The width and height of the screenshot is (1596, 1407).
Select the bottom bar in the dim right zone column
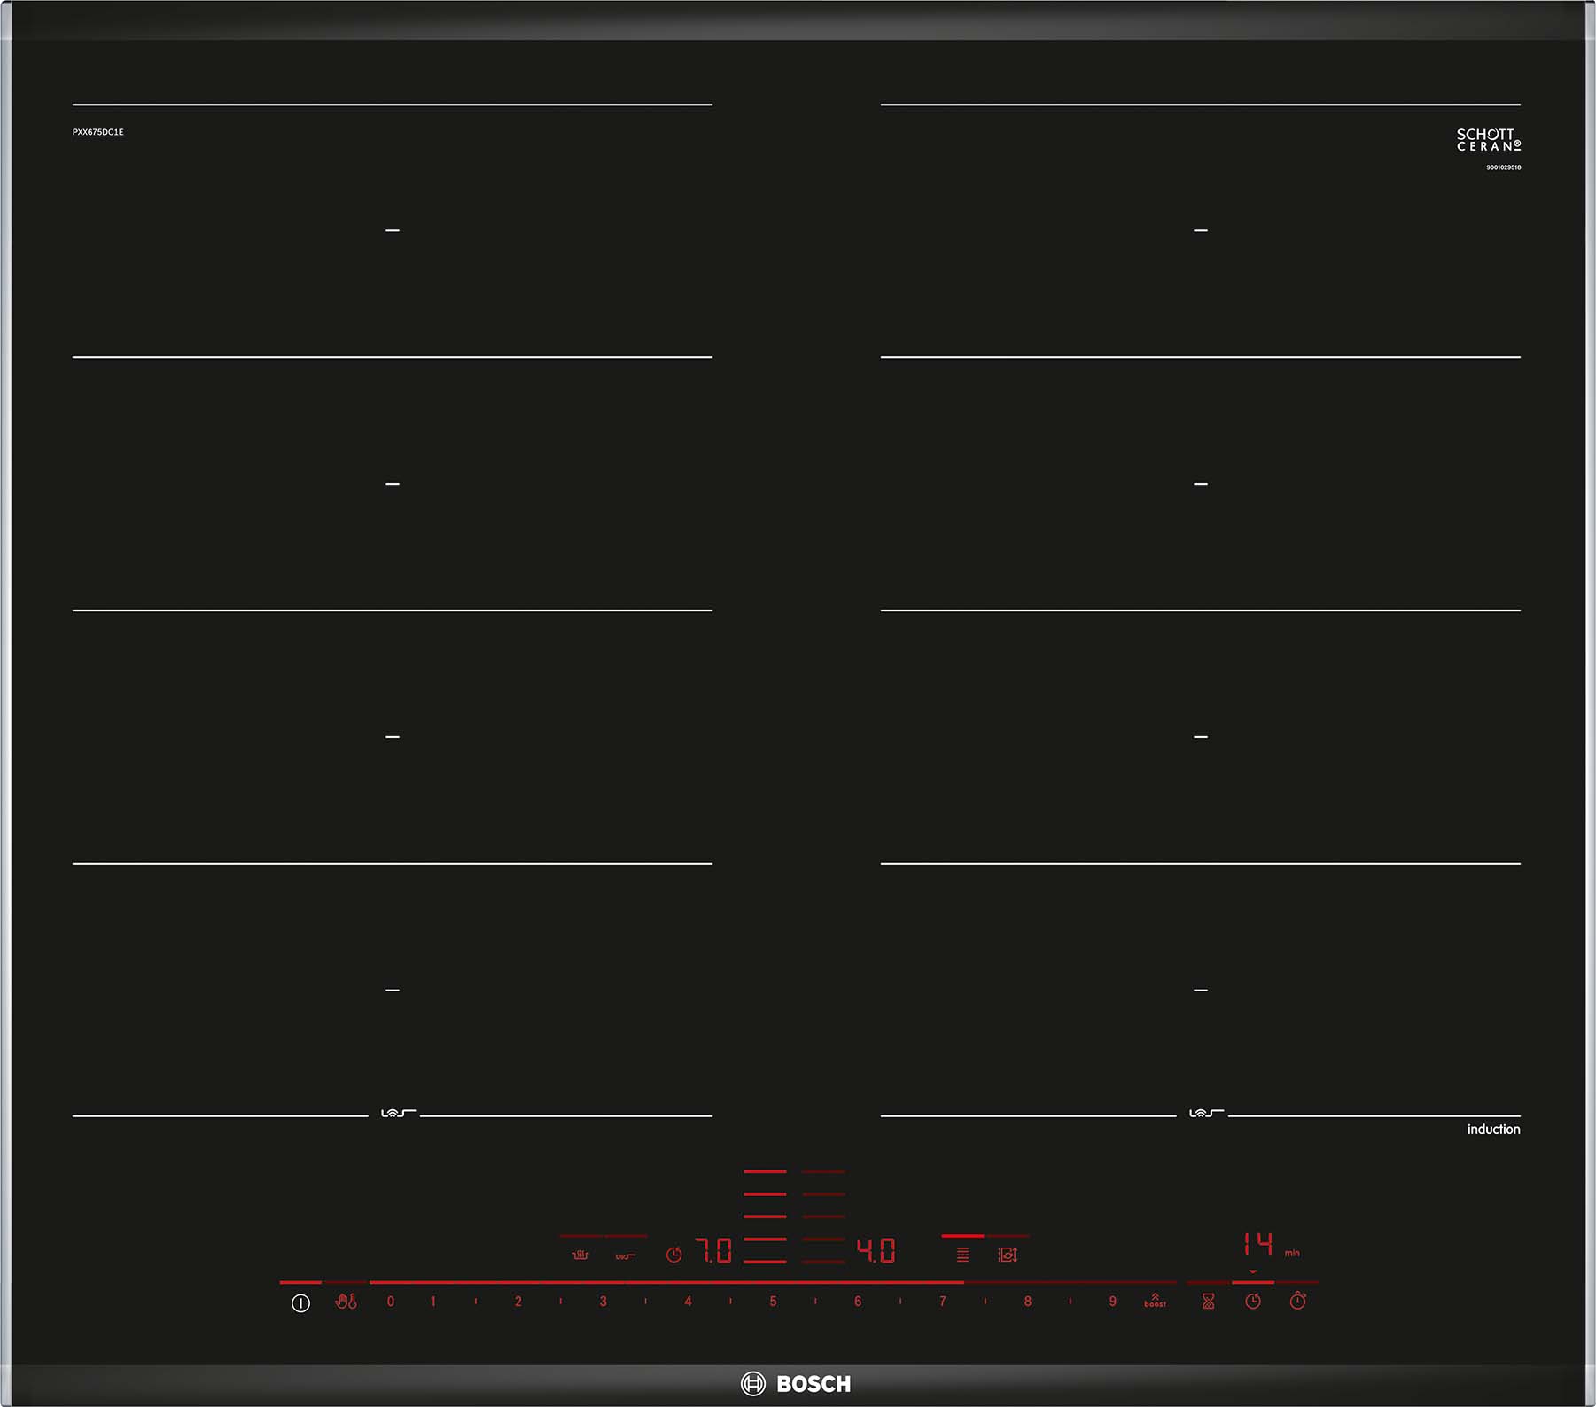click(x=823, y=1262)
